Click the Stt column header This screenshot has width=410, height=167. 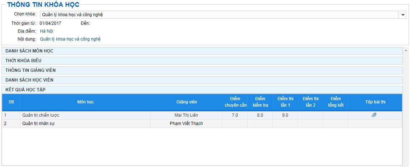coord(11,102)
